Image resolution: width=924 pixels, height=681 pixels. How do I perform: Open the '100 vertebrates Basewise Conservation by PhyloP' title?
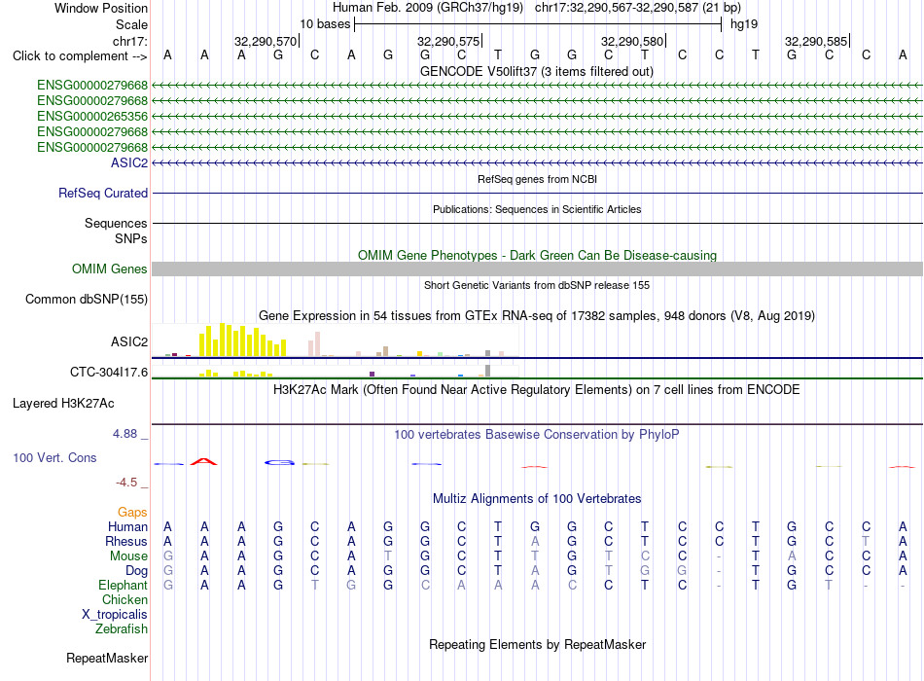tap(537, 435)
